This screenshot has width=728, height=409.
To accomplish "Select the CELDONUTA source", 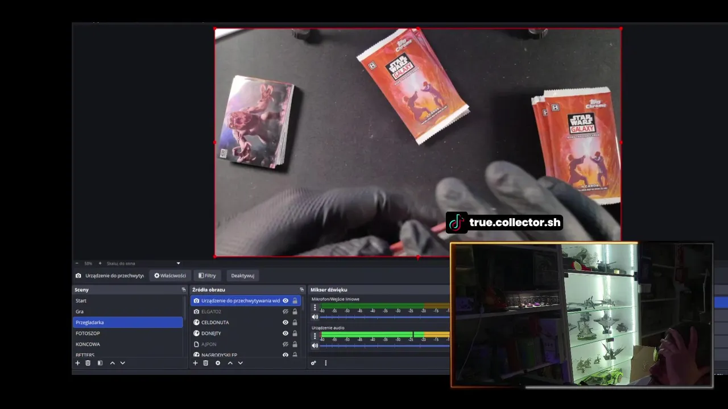I will [x=246, y=322].
